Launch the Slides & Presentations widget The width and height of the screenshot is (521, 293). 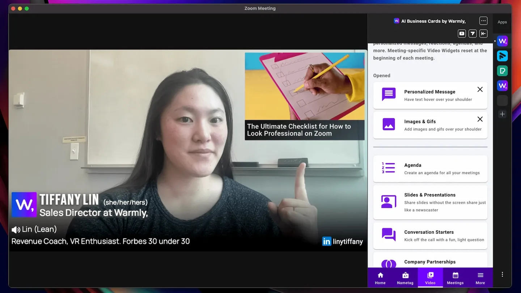pyautogui.click(x=430, y=202)
